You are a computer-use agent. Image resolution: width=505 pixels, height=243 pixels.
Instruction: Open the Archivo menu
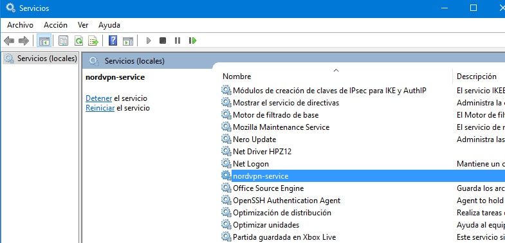(20, 25)
